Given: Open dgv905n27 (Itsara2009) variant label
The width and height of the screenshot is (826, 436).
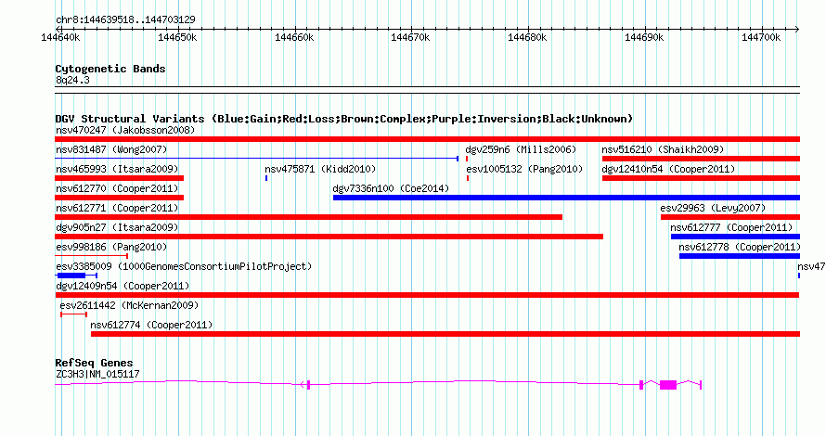Looking at the screenshot, I should pyautogui.click(x=117, y=227).
